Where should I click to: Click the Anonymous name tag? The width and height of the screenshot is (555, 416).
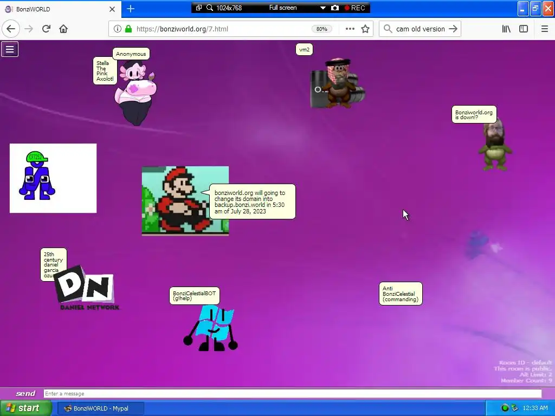(x=131, y=54)
